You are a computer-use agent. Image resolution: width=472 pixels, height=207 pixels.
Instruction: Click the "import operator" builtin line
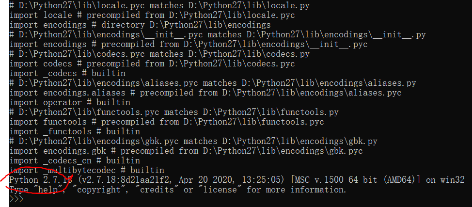coord(70,102)
